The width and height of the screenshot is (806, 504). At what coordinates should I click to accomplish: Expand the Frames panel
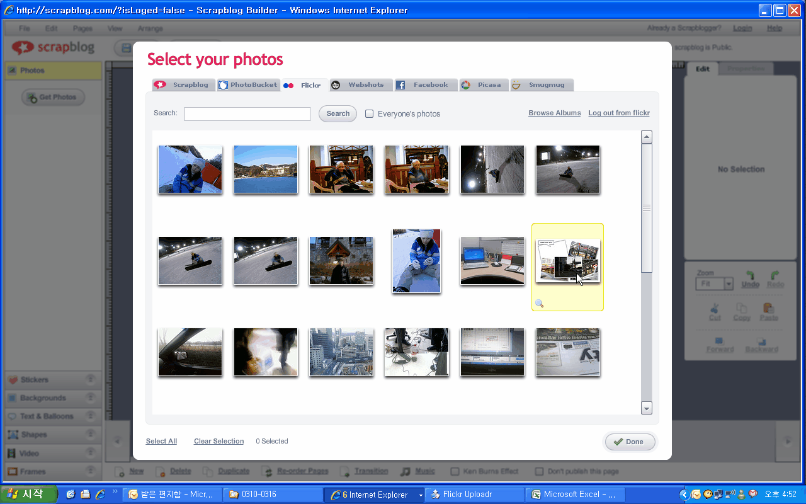53,471
